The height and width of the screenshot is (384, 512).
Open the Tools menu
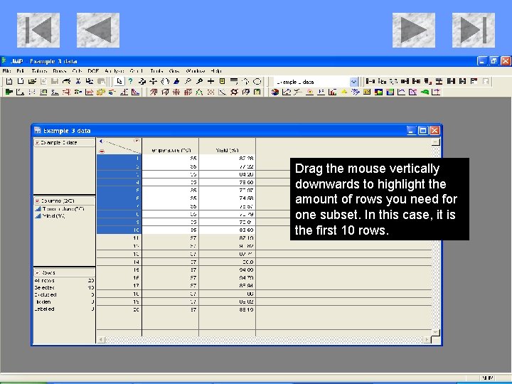[156, 71]
